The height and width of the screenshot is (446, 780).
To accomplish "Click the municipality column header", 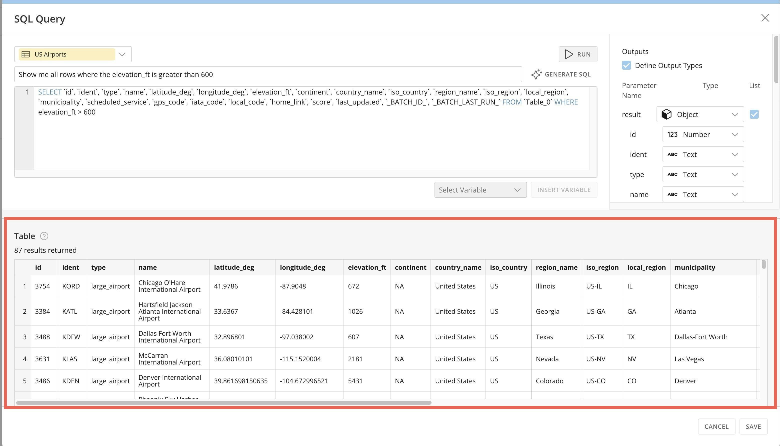I will click(x=694, y=267).
